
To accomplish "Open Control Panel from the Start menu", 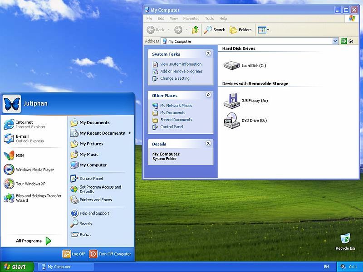I will pos(87,179).
